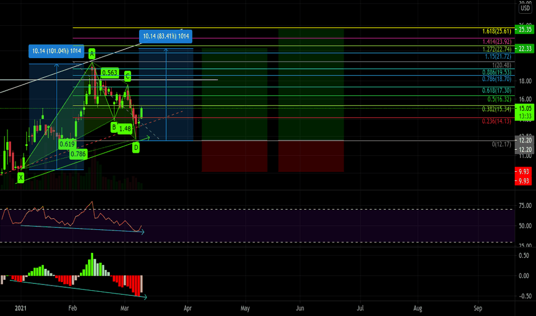Click Jul on the time axis

tap(360, 308)
